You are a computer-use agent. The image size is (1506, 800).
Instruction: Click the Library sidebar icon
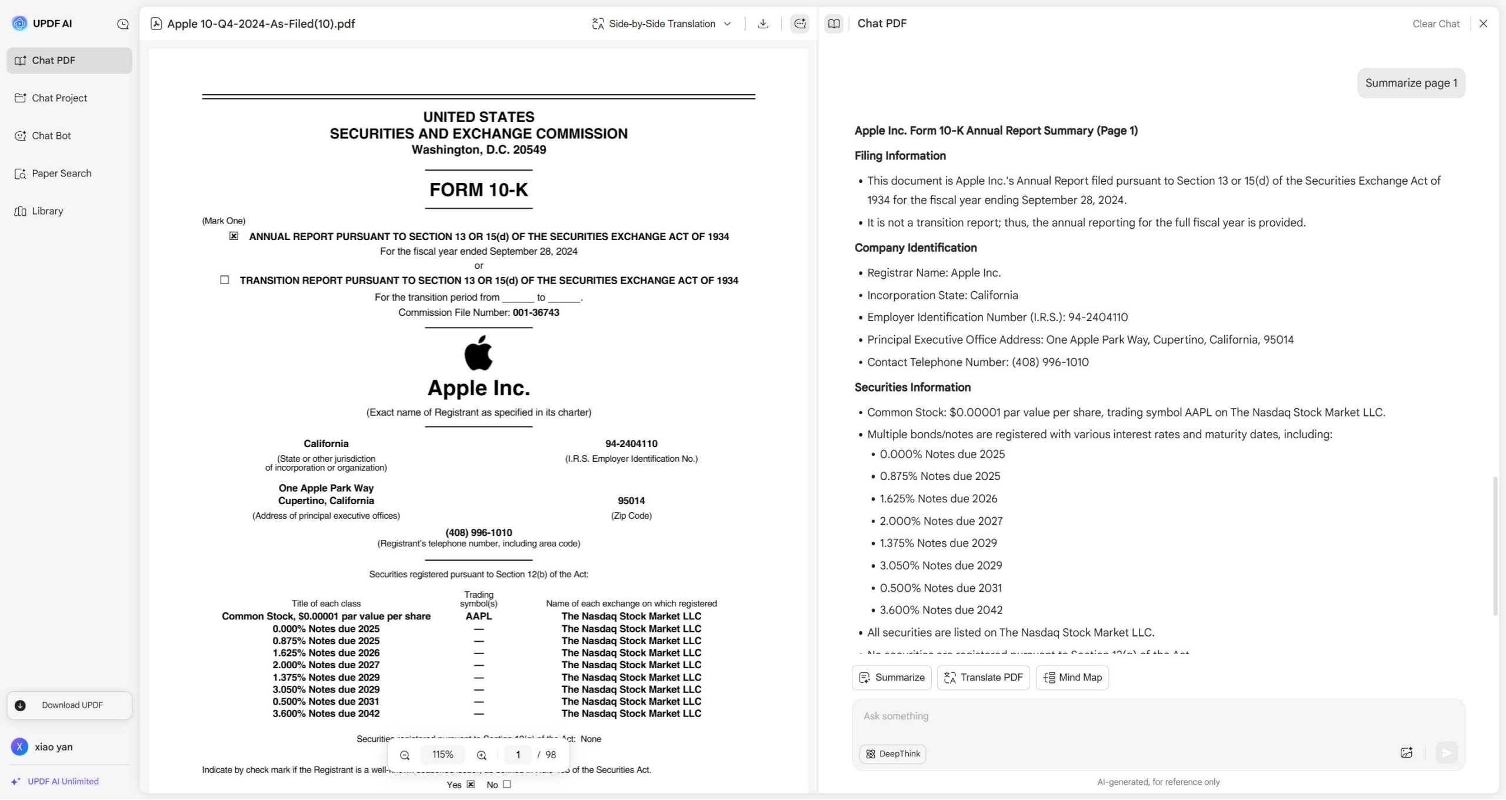tap(21, 211)
